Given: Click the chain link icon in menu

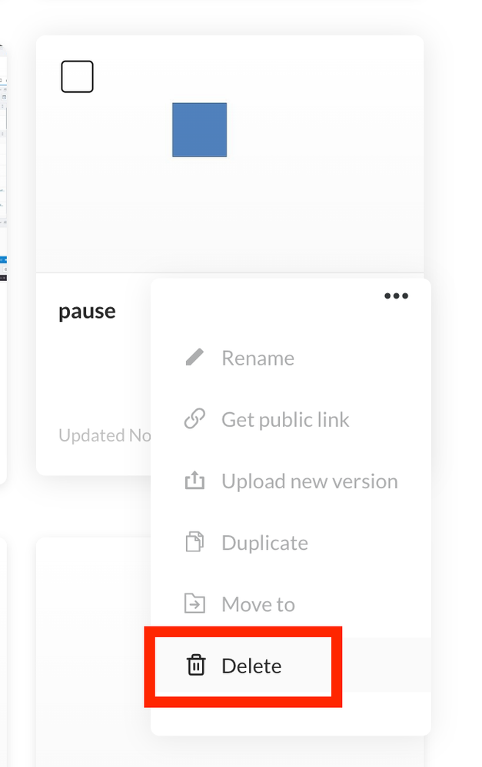Looking at the screenshot, I should [195, 419].
